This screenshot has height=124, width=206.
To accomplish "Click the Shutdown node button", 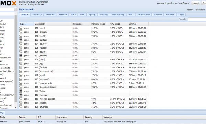I will [x=201, y=10].
